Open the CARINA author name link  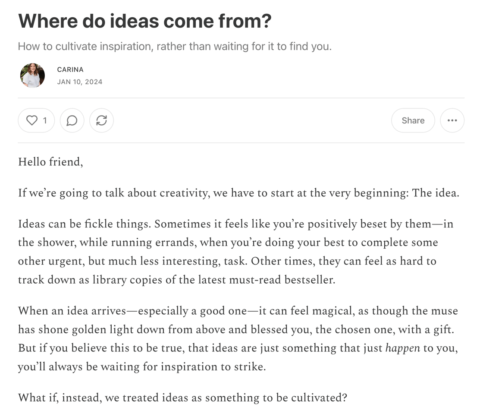(x=70, y=69)
